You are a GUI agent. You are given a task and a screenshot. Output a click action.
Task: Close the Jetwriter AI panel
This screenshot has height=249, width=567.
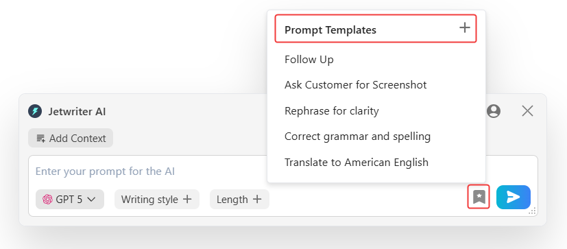(528, 111)
